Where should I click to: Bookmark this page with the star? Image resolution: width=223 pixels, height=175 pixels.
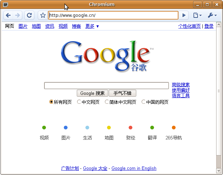pos(43,15)
